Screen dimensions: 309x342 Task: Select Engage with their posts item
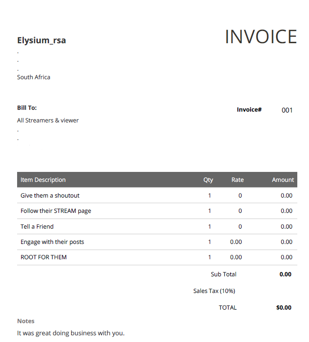52,242
